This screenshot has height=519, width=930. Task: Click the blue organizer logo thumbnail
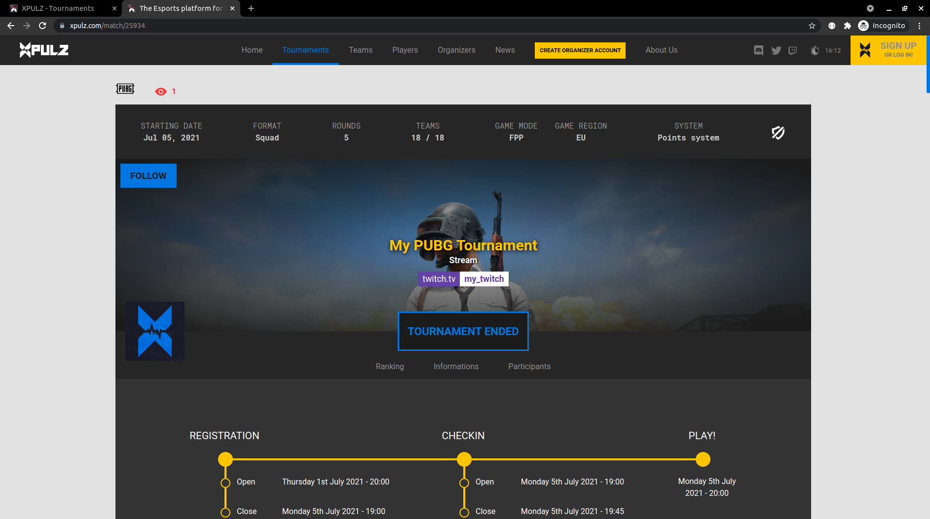[x=155, y=331]
